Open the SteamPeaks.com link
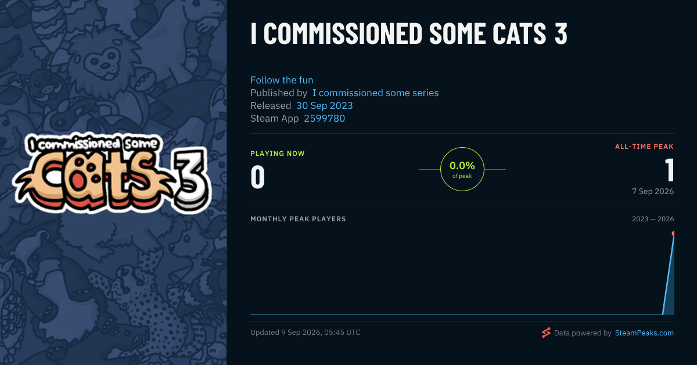Screen dimensions: 697x365 click(x=644, y=333)
